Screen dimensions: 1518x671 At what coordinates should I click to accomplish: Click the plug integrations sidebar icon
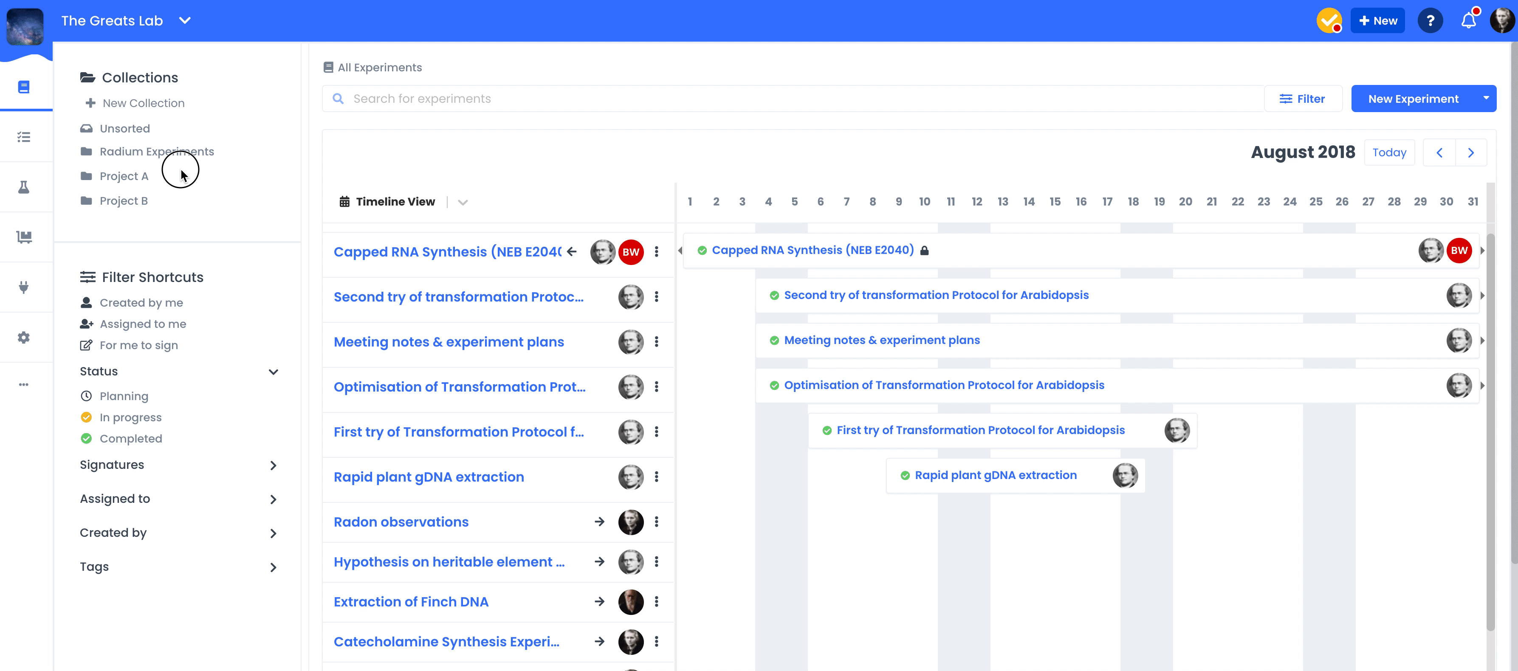tap(23, 287)
